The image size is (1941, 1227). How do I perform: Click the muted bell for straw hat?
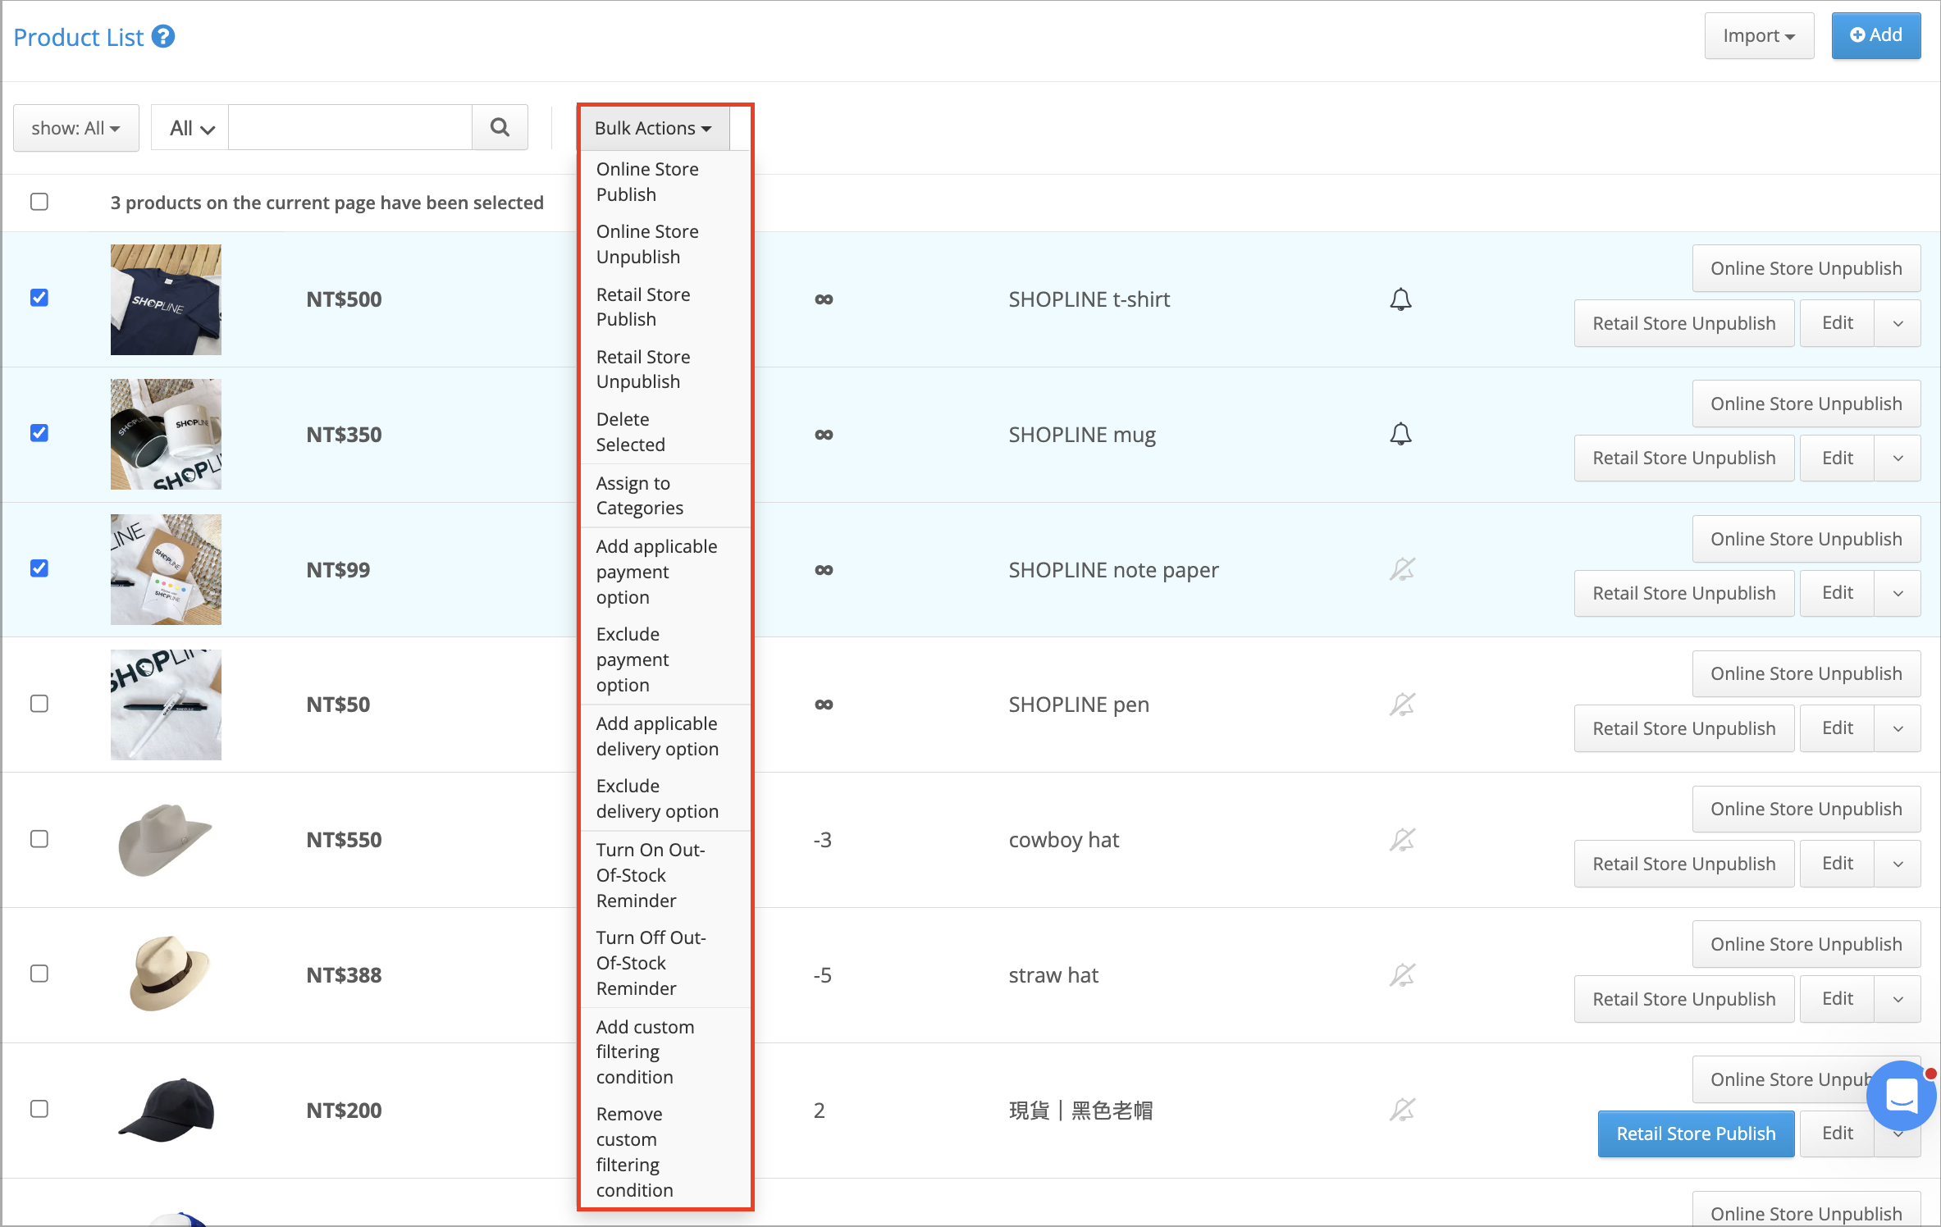click(x=1402, y=975)
